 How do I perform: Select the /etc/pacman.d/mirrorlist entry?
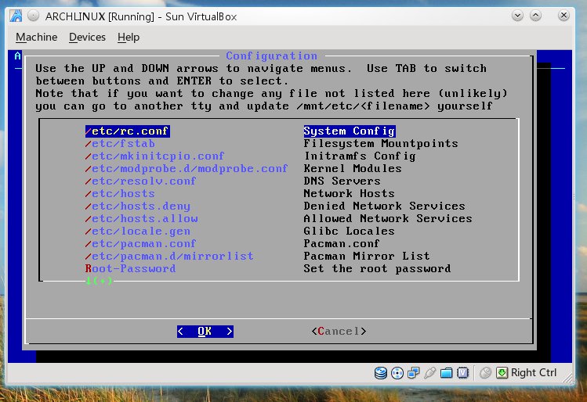(x=169, y=256)
